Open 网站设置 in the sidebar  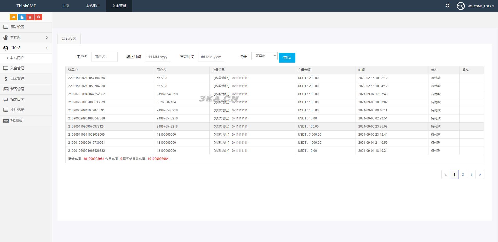26,27
